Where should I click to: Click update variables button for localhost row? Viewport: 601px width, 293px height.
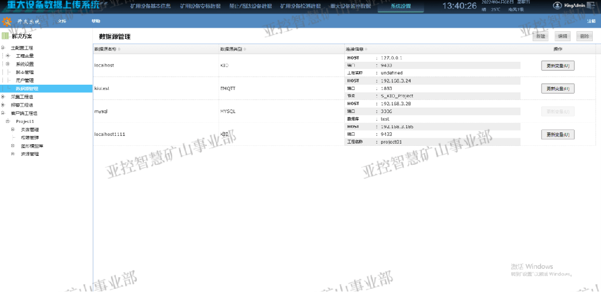pyautogui.click(x=558, y=66)
